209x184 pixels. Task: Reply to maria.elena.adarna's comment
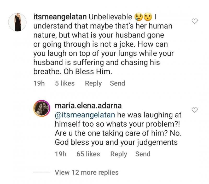point(118,154)
